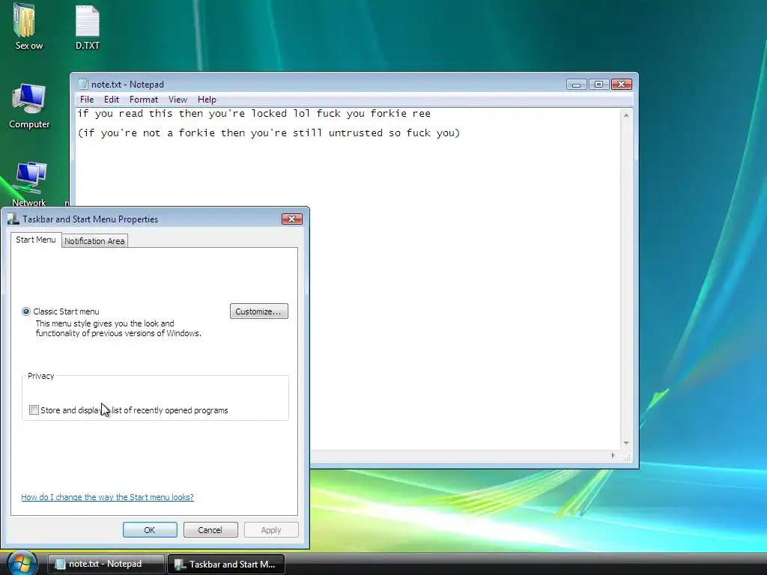The width and height of the screenshot is (767, 575).
Task: Activate Taskbar and Start M... taskbar button
Action: tap(226, 565)
